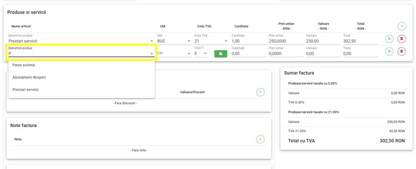Open the empty UM dropdown on second row
This screenshot has height=169, width=416.
(173, 53)
